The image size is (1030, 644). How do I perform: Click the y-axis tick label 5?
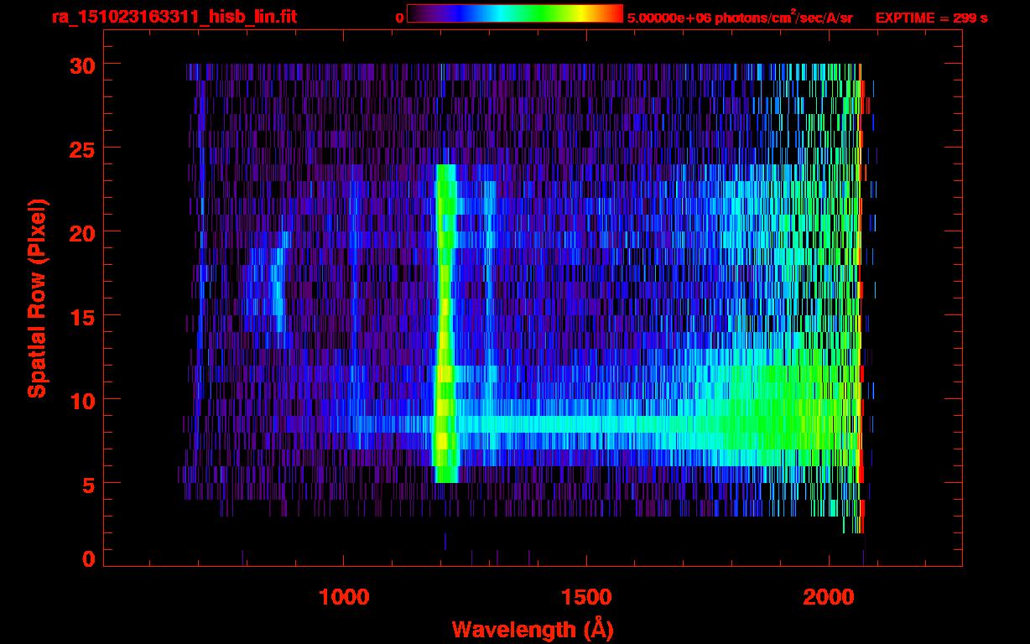click(89, 484)
